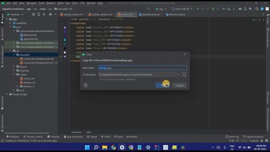Open the app run configuration dropdown
270x152 pixels.
161,9
